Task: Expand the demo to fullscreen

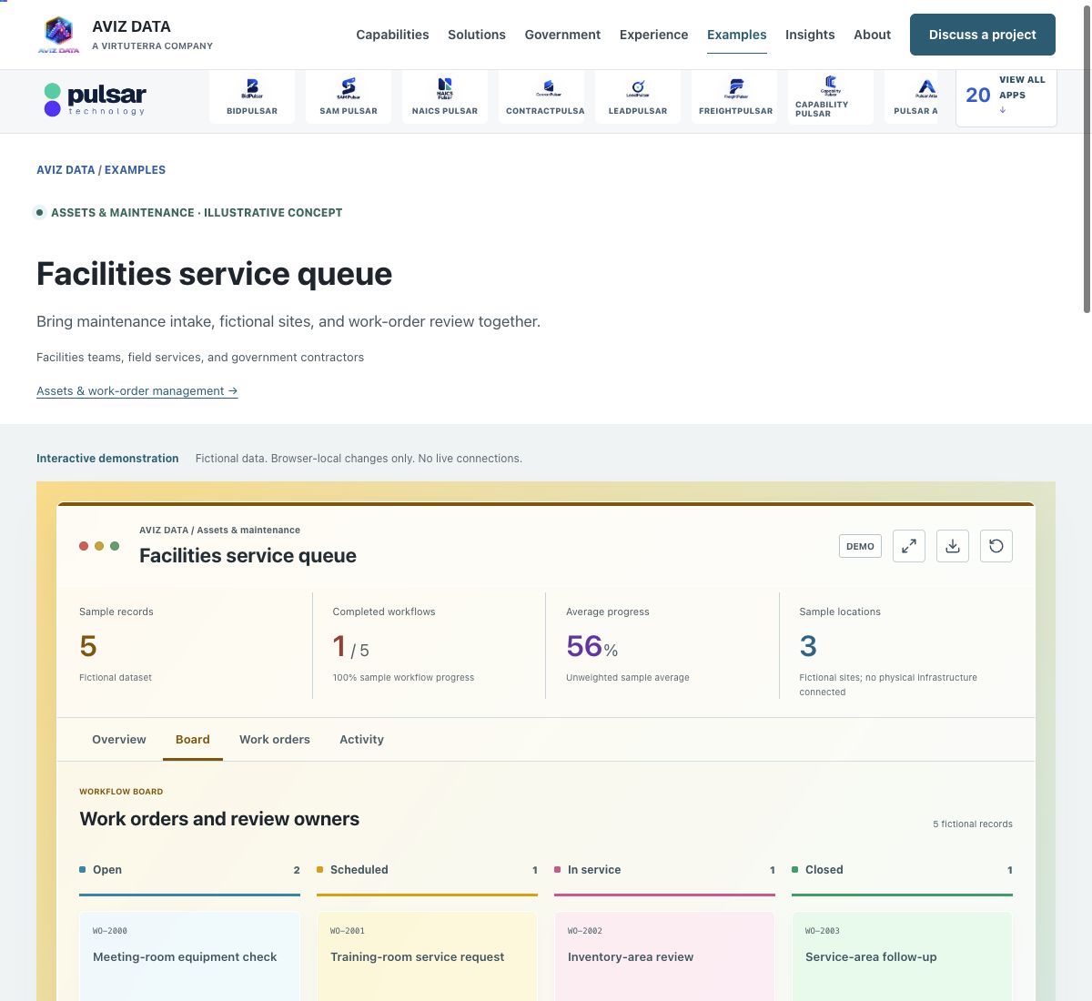Action: 909,546
